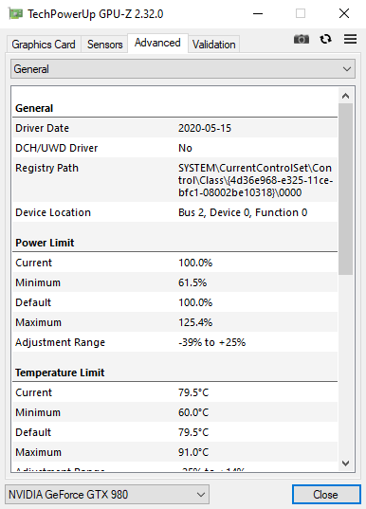Select Temperature Limit Maximum value 91.0°C
Image resolution: width=366 pixels, height=509 pixels.
(193, 452)
